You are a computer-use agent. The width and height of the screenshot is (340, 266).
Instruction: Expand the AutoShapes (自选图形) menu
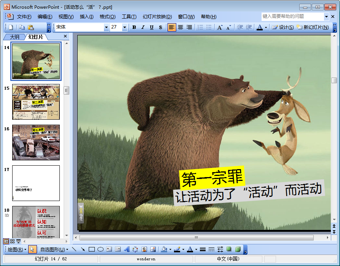[54, 249]
